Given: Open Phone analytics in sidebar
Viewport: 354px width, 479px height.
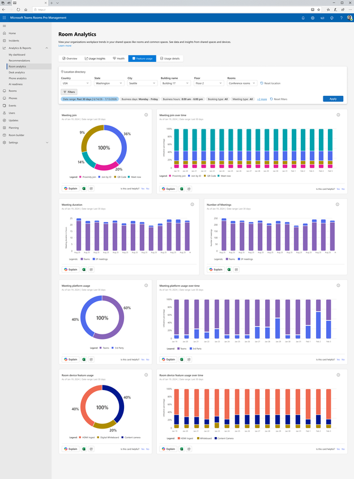Looking at the screenshot, I should (x=18, y=78).
